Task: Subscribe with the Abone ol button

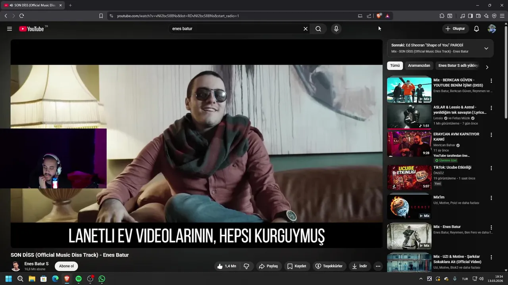Action: [66, 266]
